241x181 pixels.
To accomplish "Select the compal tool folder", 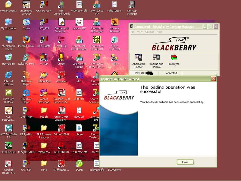I will pos(44,148).
